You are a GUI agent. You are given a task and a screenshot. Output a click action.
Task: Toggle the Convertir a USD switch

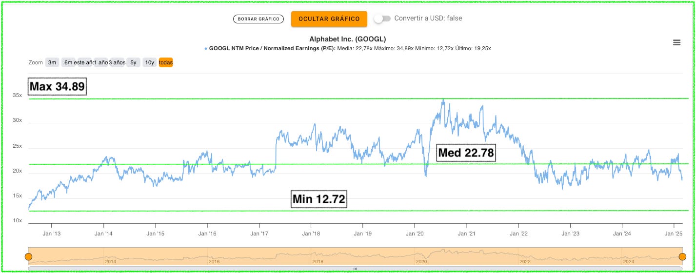click(382, 19)
